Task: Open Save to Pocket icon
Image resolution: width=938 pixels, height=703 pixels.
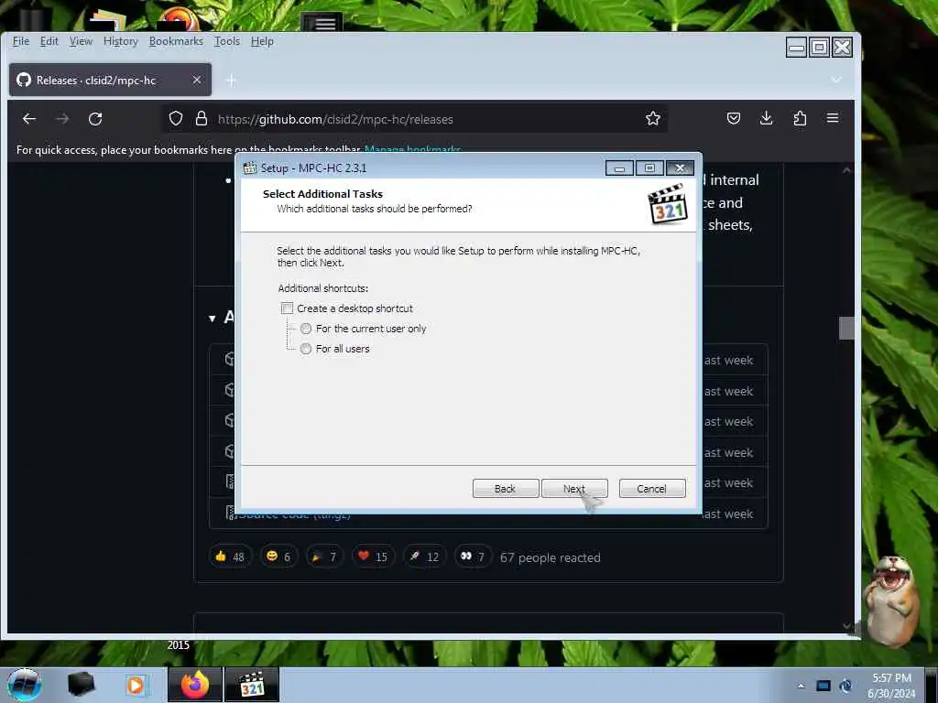Action: pos(734,118)
